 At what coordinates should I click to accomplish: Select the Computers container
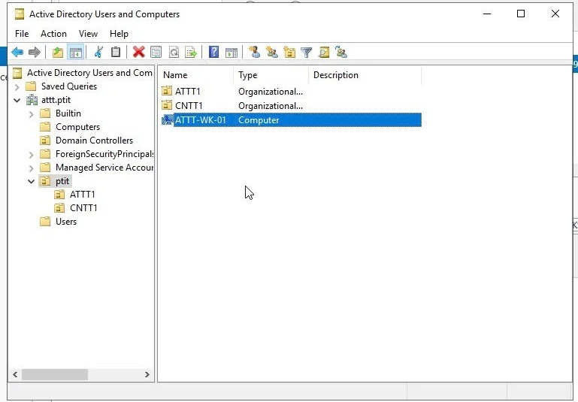tap(77, 127)
